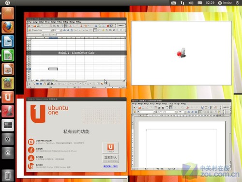Click the 02:29 clock in the panel

[210, 3]
